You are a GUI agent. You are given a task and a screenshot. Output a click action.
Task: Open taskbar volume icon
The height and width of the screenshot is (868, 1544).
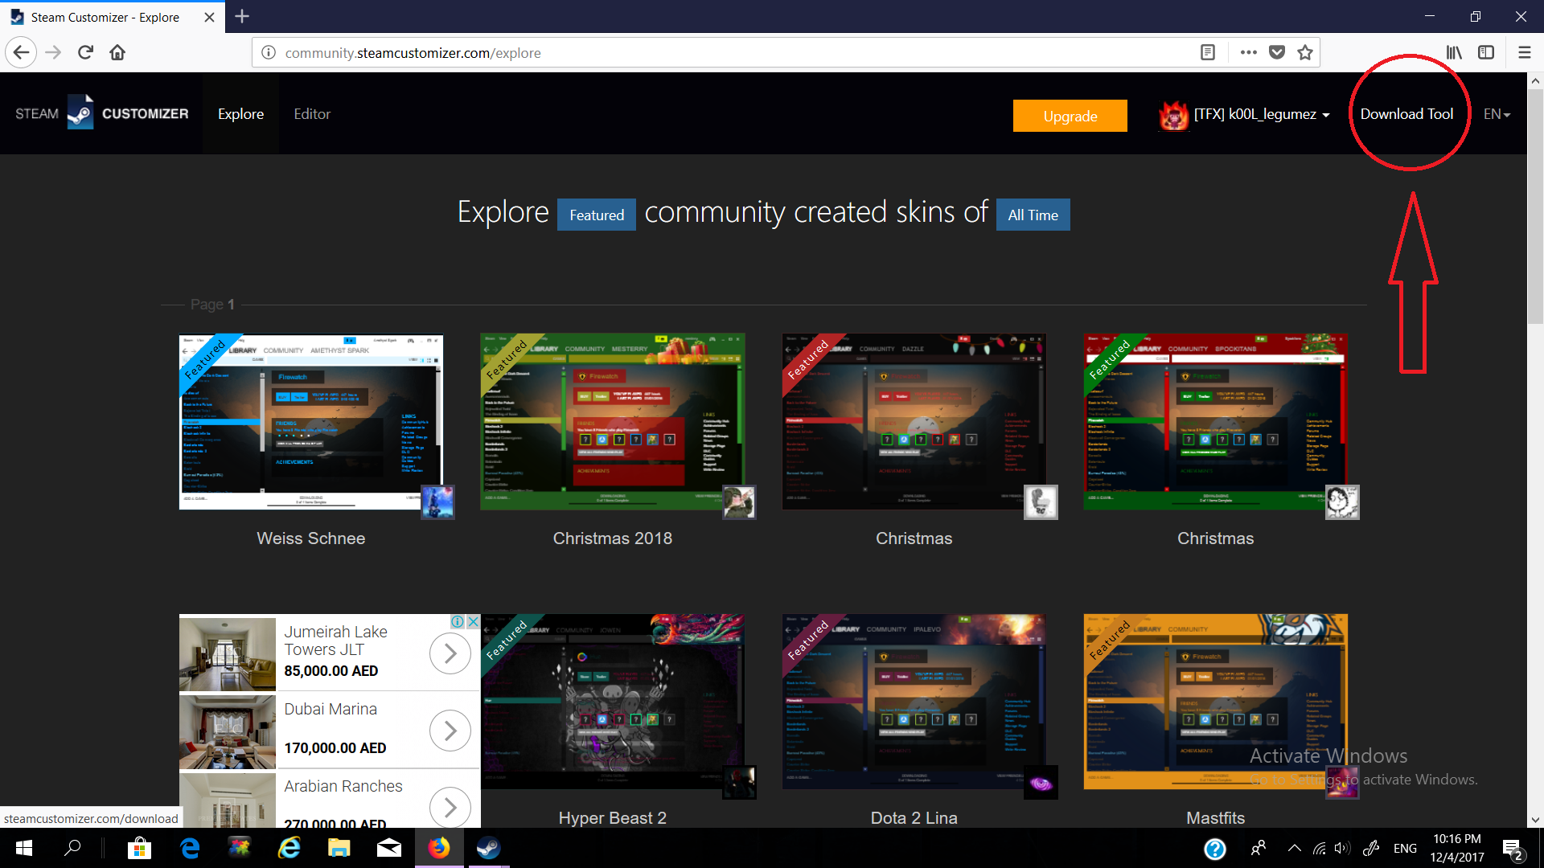tap(1342, 848)
